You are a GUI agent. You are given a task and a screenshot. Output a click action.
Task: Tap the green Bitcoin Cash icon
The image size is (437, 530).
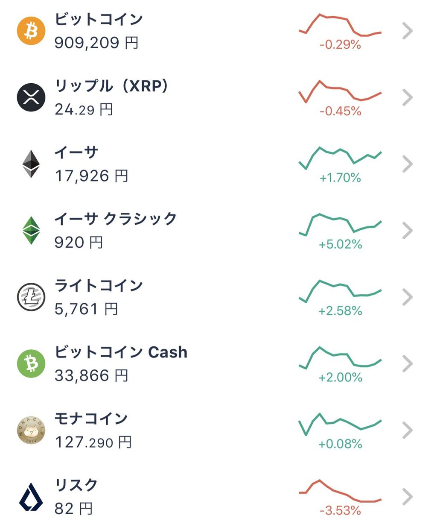tap(31, 363)
